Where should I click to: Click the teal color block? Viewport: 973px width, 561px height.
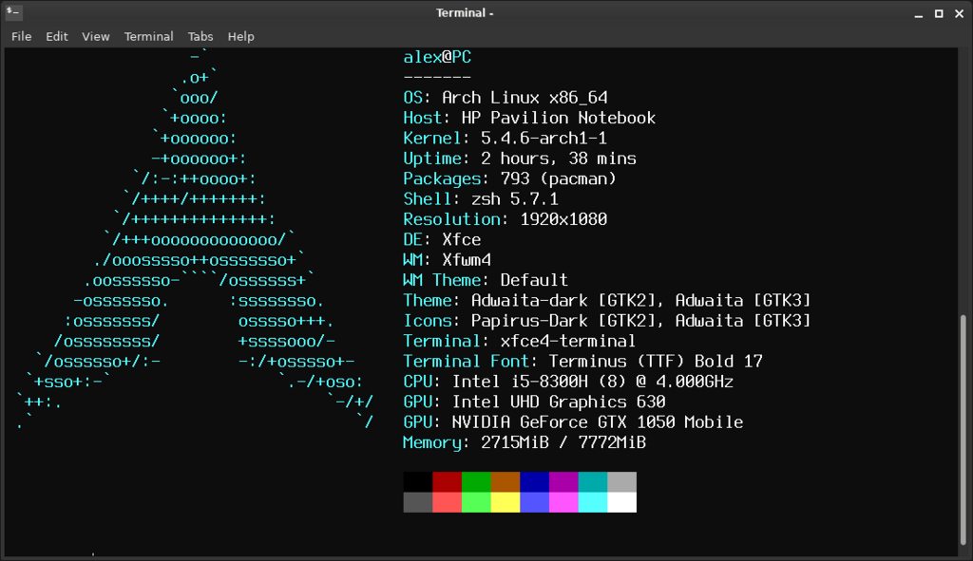coord(593,481)
